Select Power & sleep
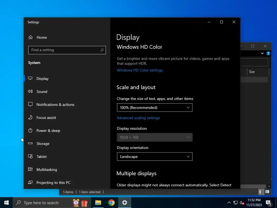 (x=48, y=131)
